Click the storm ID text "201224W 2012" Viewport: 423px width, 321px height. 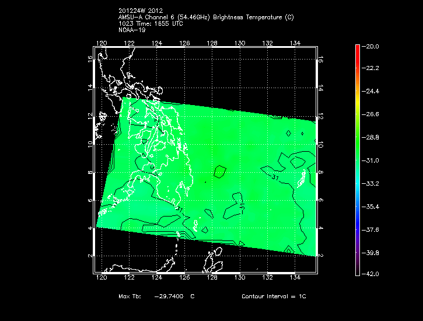coord(141,11)
